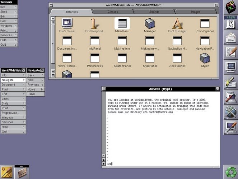The image size is (238, 179).
Task: Click the NeXT logo dock icon
Action: click(230, 7)
